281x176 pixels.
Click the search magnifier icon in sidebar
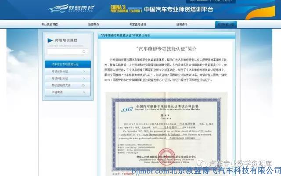pyautogui.click(x=85, y=52)
